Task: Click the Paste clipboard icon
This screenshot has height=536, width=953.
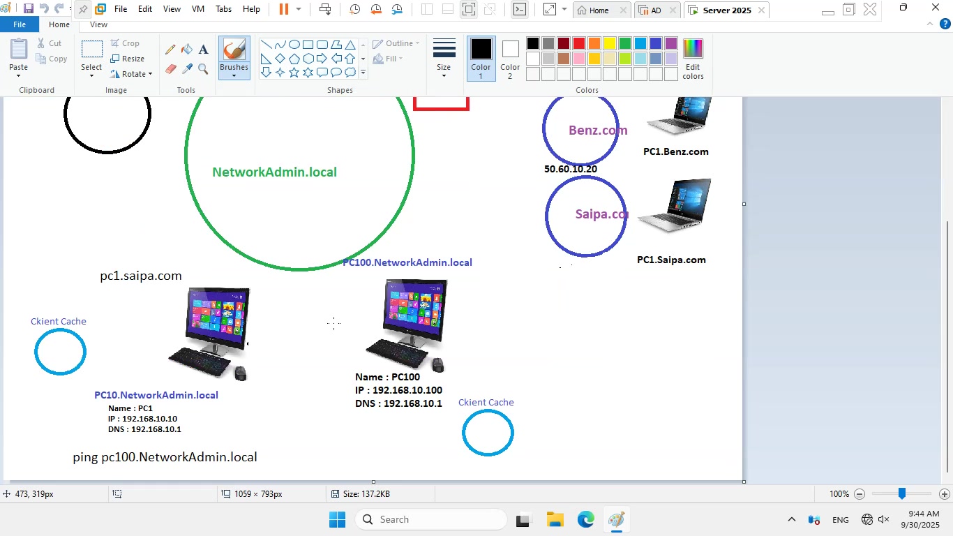Action: (x=19, y=49)
